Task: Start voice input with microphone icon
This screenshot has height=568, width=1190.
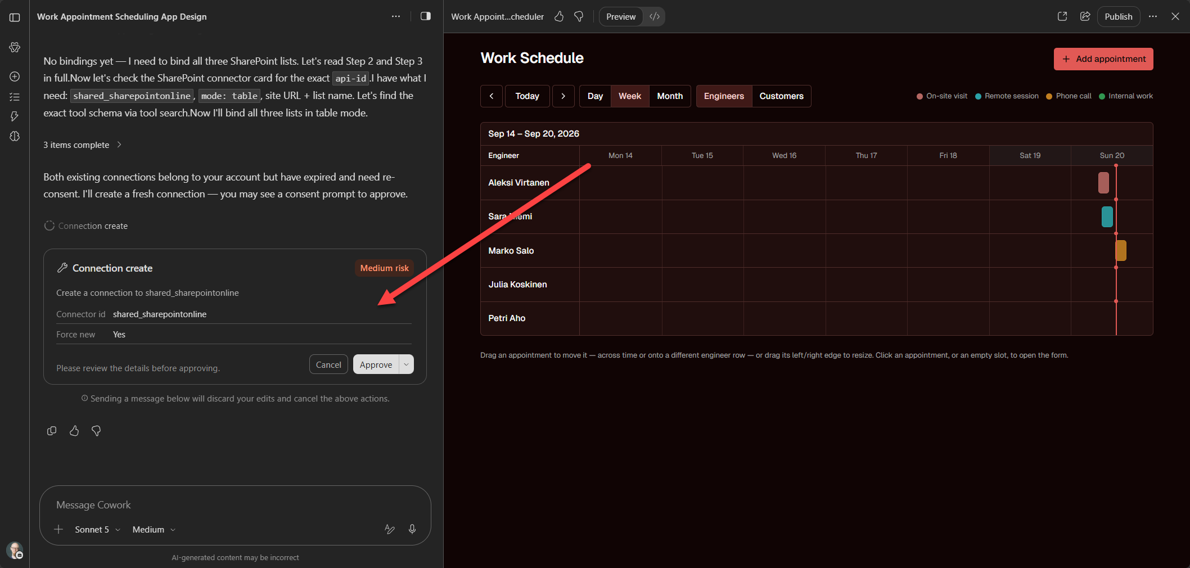Action: [x=412, y=529]
